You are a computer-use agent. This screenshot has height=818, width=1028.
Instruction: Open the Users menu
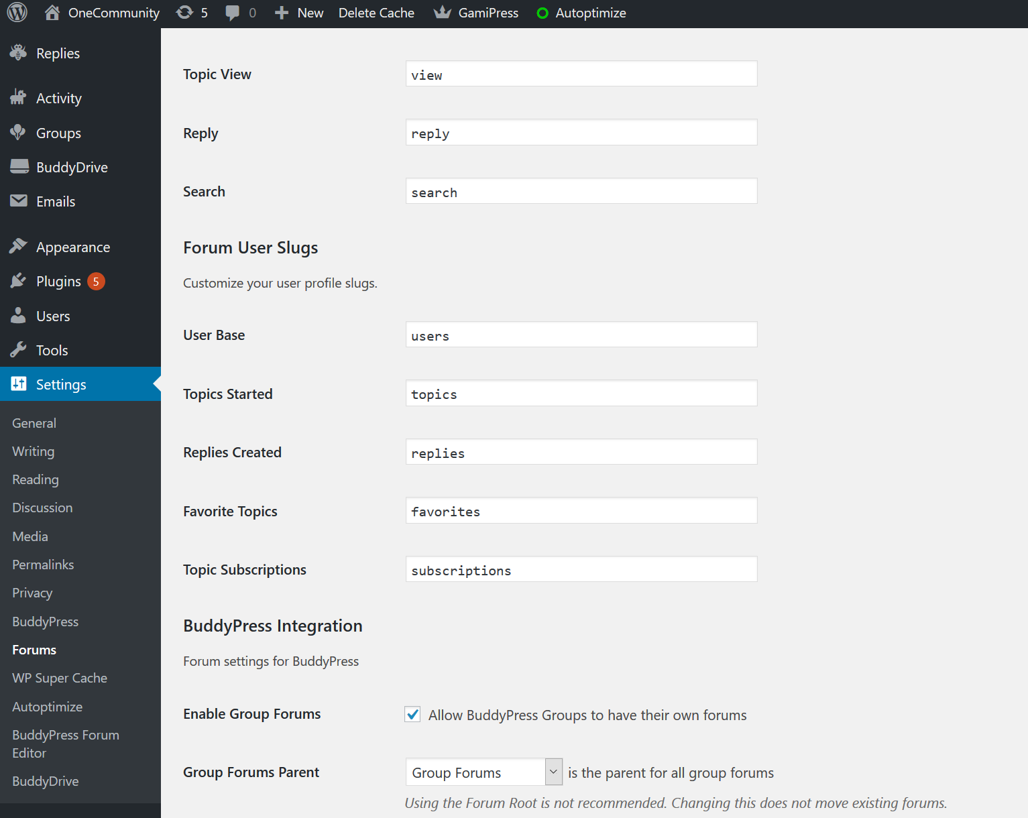point(53,316)
